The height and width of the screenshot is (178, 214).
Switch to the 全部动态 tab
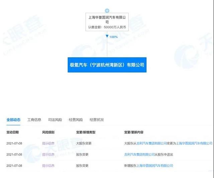[x=13, y=120]
